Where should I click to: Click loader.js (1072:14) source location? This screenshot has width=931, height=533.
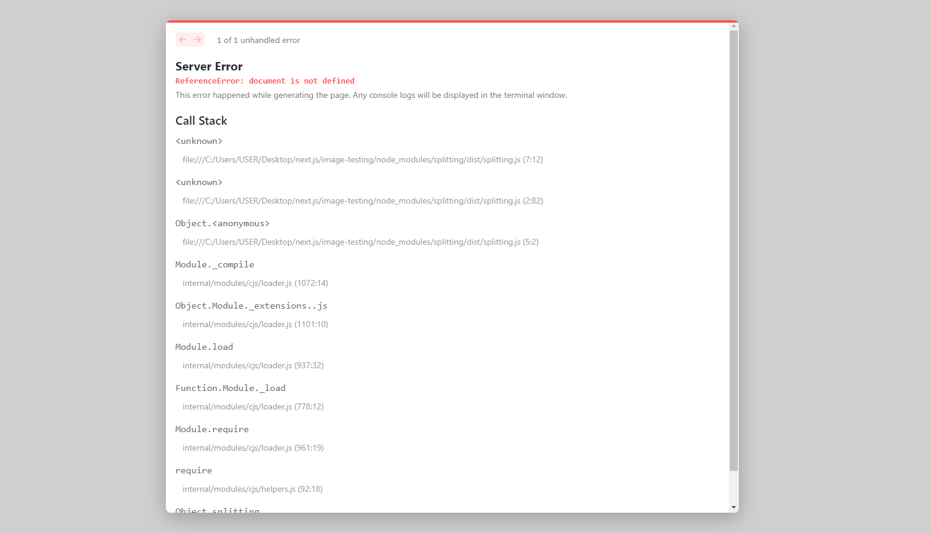255,283
